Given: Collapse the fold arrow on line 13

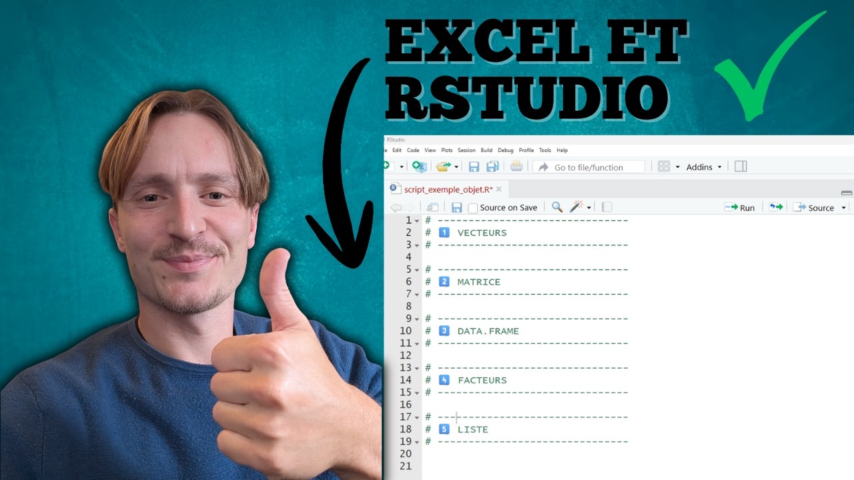Looking at the screenshot, I should pos(417,369).
